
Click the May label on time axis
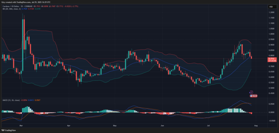(x=115, y=126)
